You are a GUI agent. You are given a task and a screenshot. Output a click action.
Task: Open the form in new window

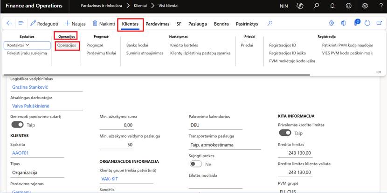[x=380, y=23]
